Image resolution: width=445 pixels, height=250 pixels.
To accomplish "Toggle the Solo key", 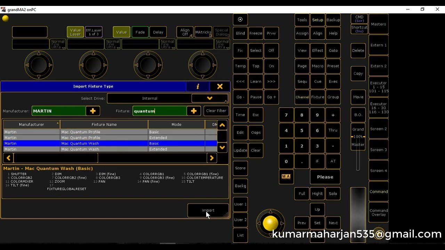I will click(x=333, y=194).
